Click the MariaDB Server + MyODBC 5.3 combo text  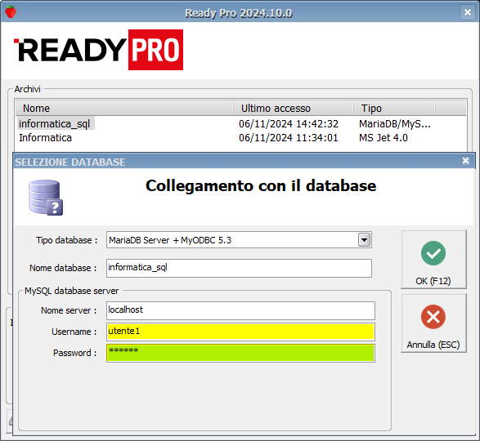click(x=170, y=240)
